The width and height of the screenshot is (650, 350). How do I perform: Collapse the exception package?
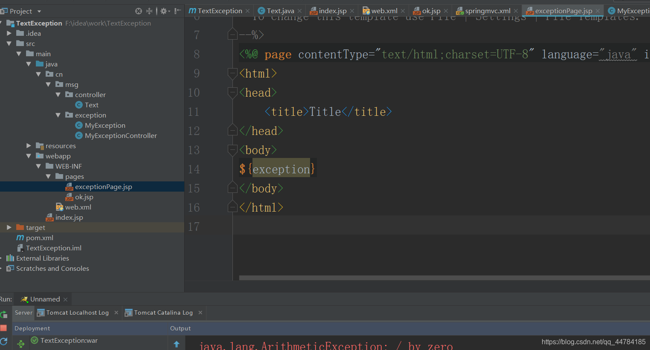[58, 115]
